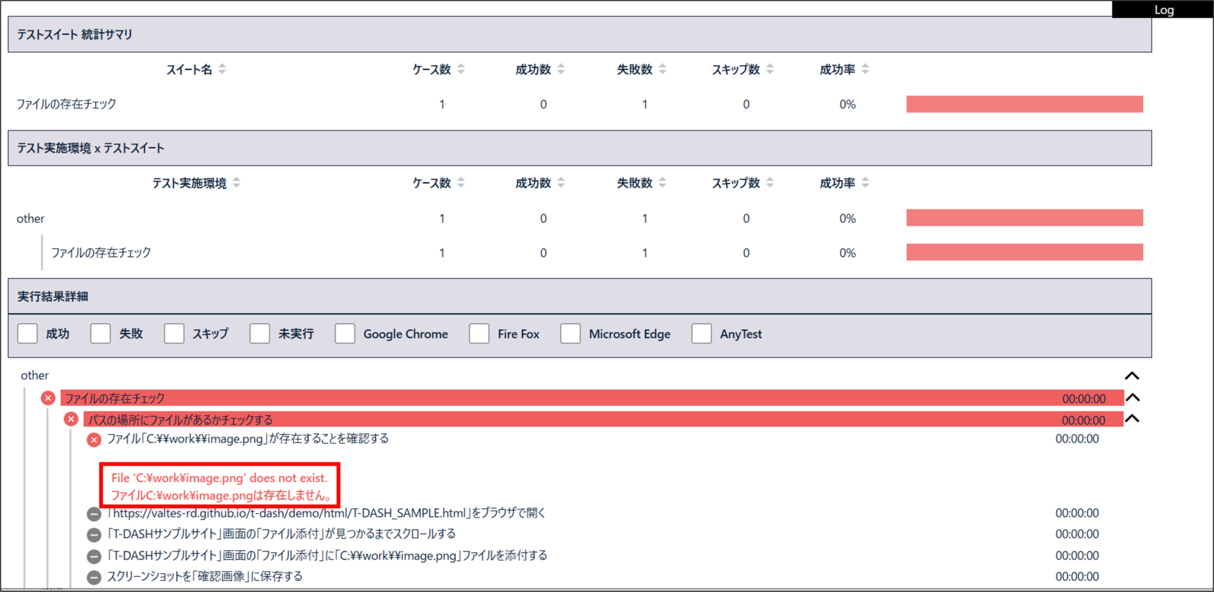Viewport: 1214px width, 592px height.
Task: Enable the 失敗 filter checkbox
Action: [101, 334]
